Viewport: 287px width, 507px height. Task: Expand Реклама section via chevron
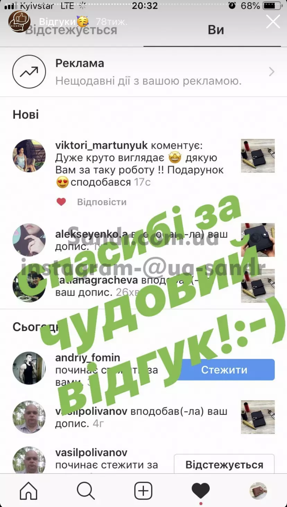click(272, 72)
